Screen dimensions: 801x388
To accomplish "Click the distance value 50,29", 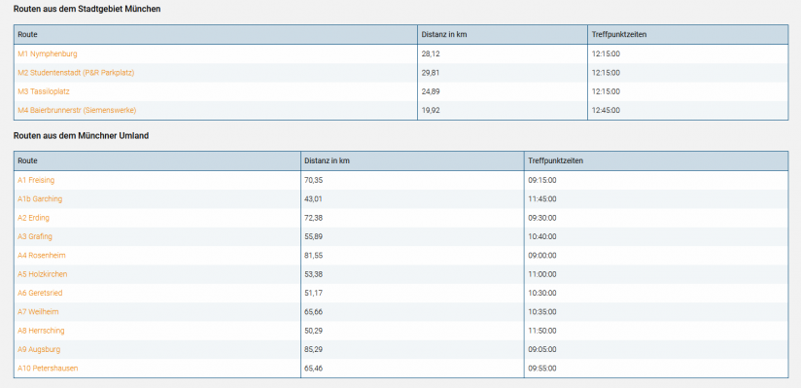I will click(x=314, y=331).
